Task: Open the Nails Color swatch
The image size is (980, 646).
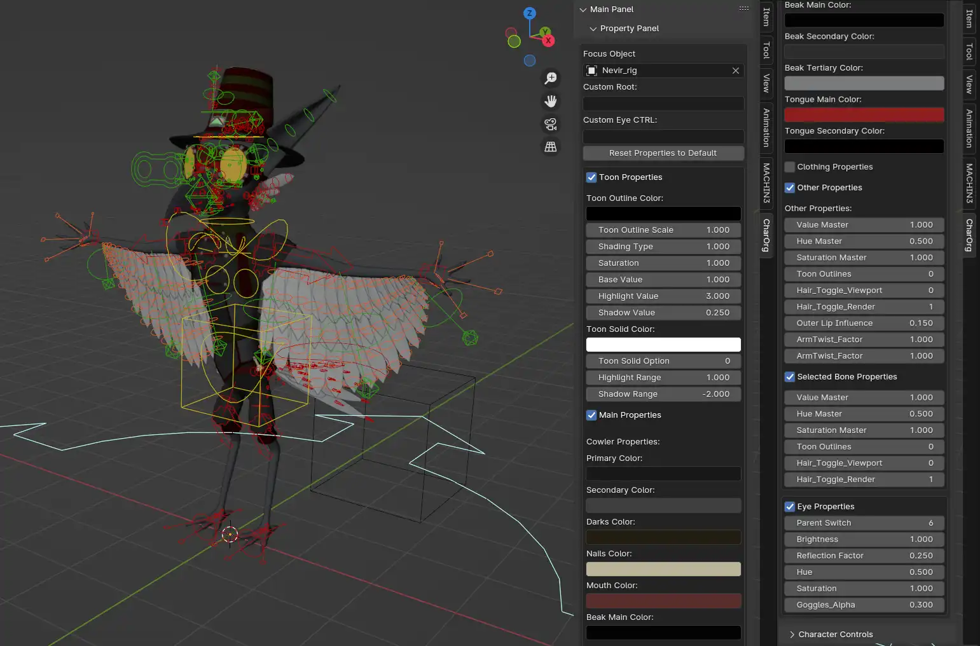Action: click(663, 569)
